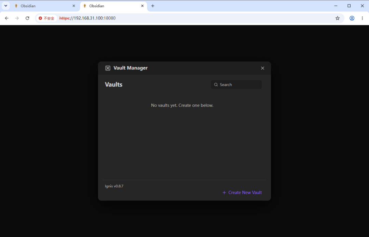Click the 'No vaults yet' message
The width and height of the screenshot is (369, 237).
click(182, 105)
